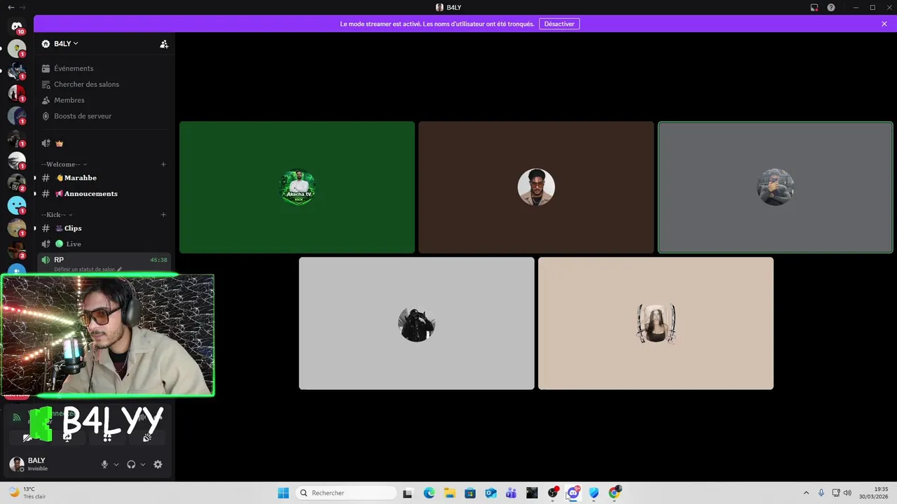
Task: Add a channel to --Kick-- category
Action: tap(163, 215)
